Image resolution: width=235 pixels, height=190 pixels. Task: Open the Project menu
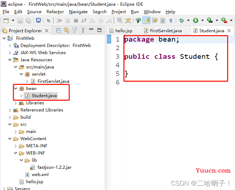tap(119, 12)
